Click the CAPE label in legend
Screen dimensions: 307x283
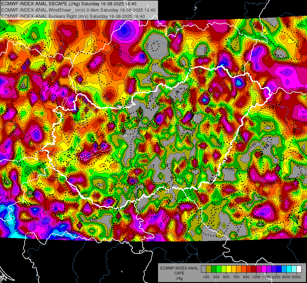tap(179, 273)
